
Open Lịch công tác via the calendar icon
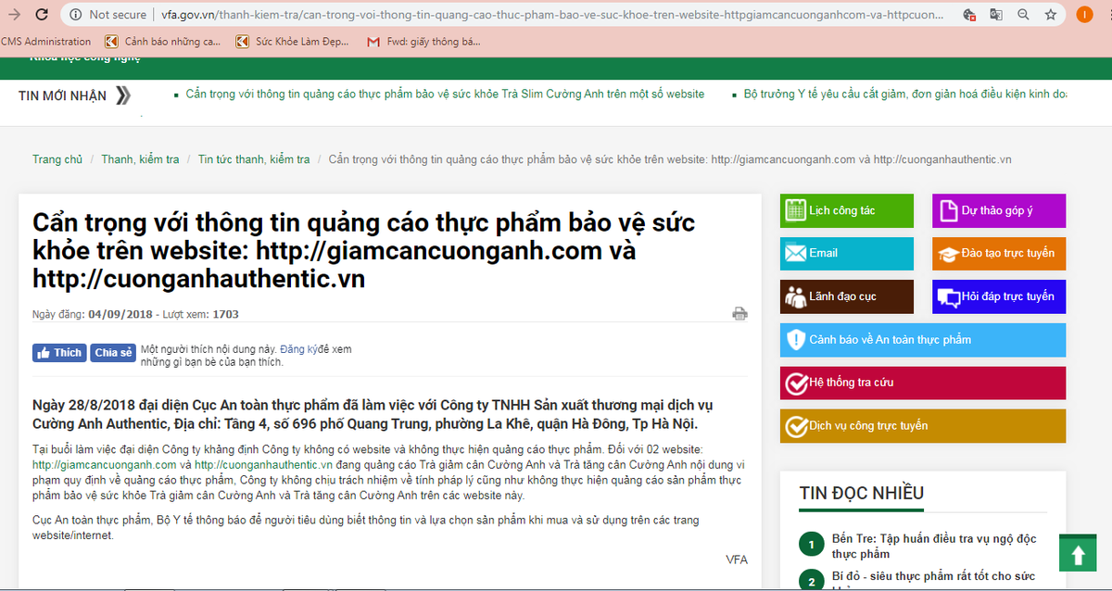[x=796, y=210]
